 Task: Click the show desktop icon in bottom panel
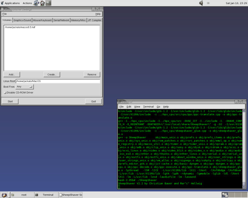pyautogui.click(x=4, y=195)
